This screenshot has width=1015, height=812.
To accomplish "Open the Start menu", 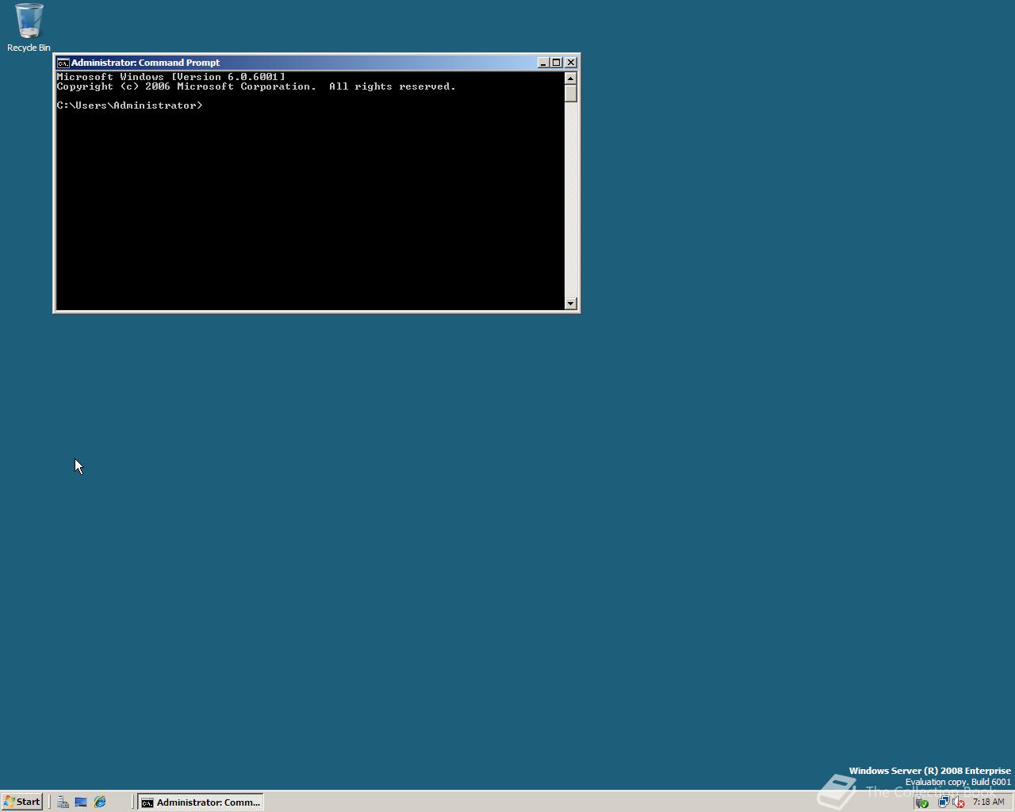I will pyautogui.click(x=22, y=802).
